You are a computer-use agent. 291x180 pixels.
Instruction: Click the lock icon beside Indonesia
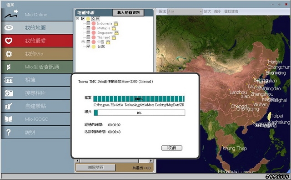coord(116,23)
